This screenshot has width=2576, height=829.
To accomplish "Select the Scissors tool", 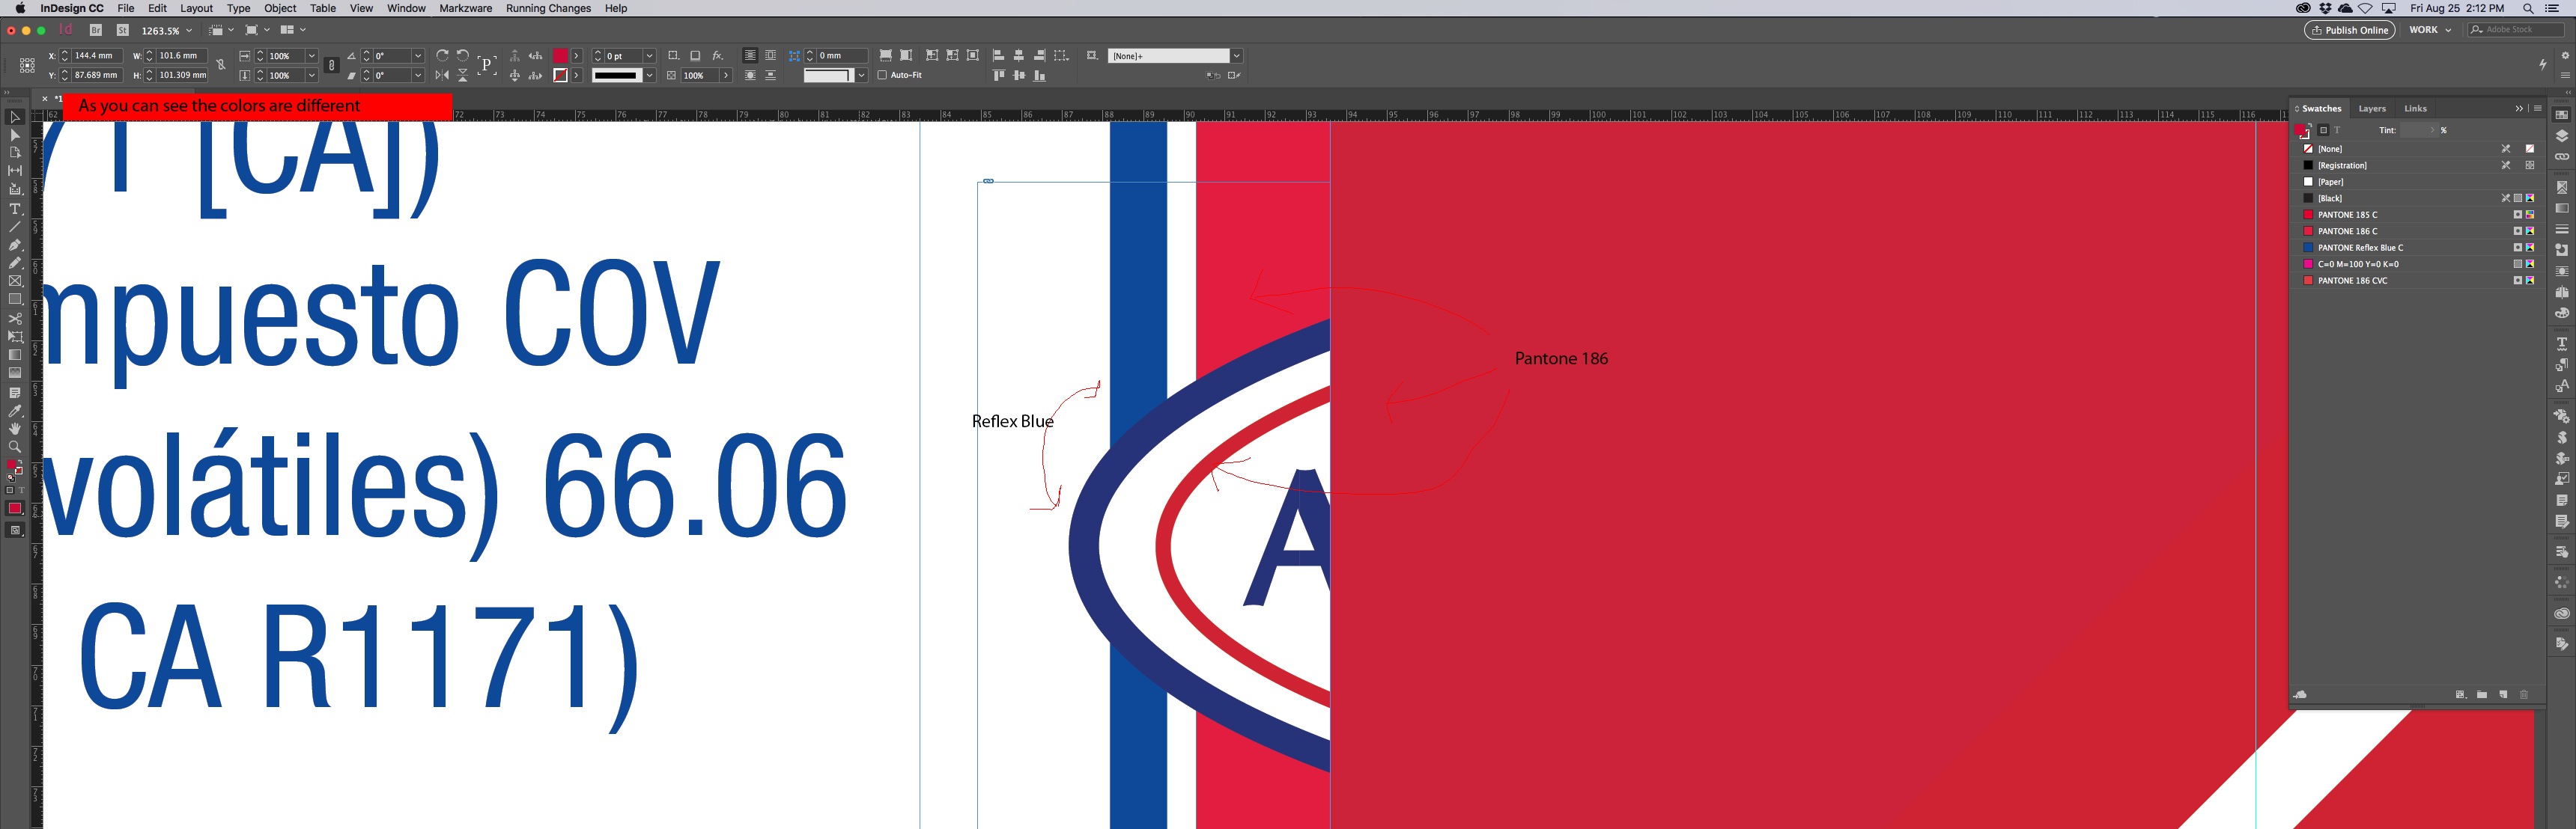I will (15, 319).
